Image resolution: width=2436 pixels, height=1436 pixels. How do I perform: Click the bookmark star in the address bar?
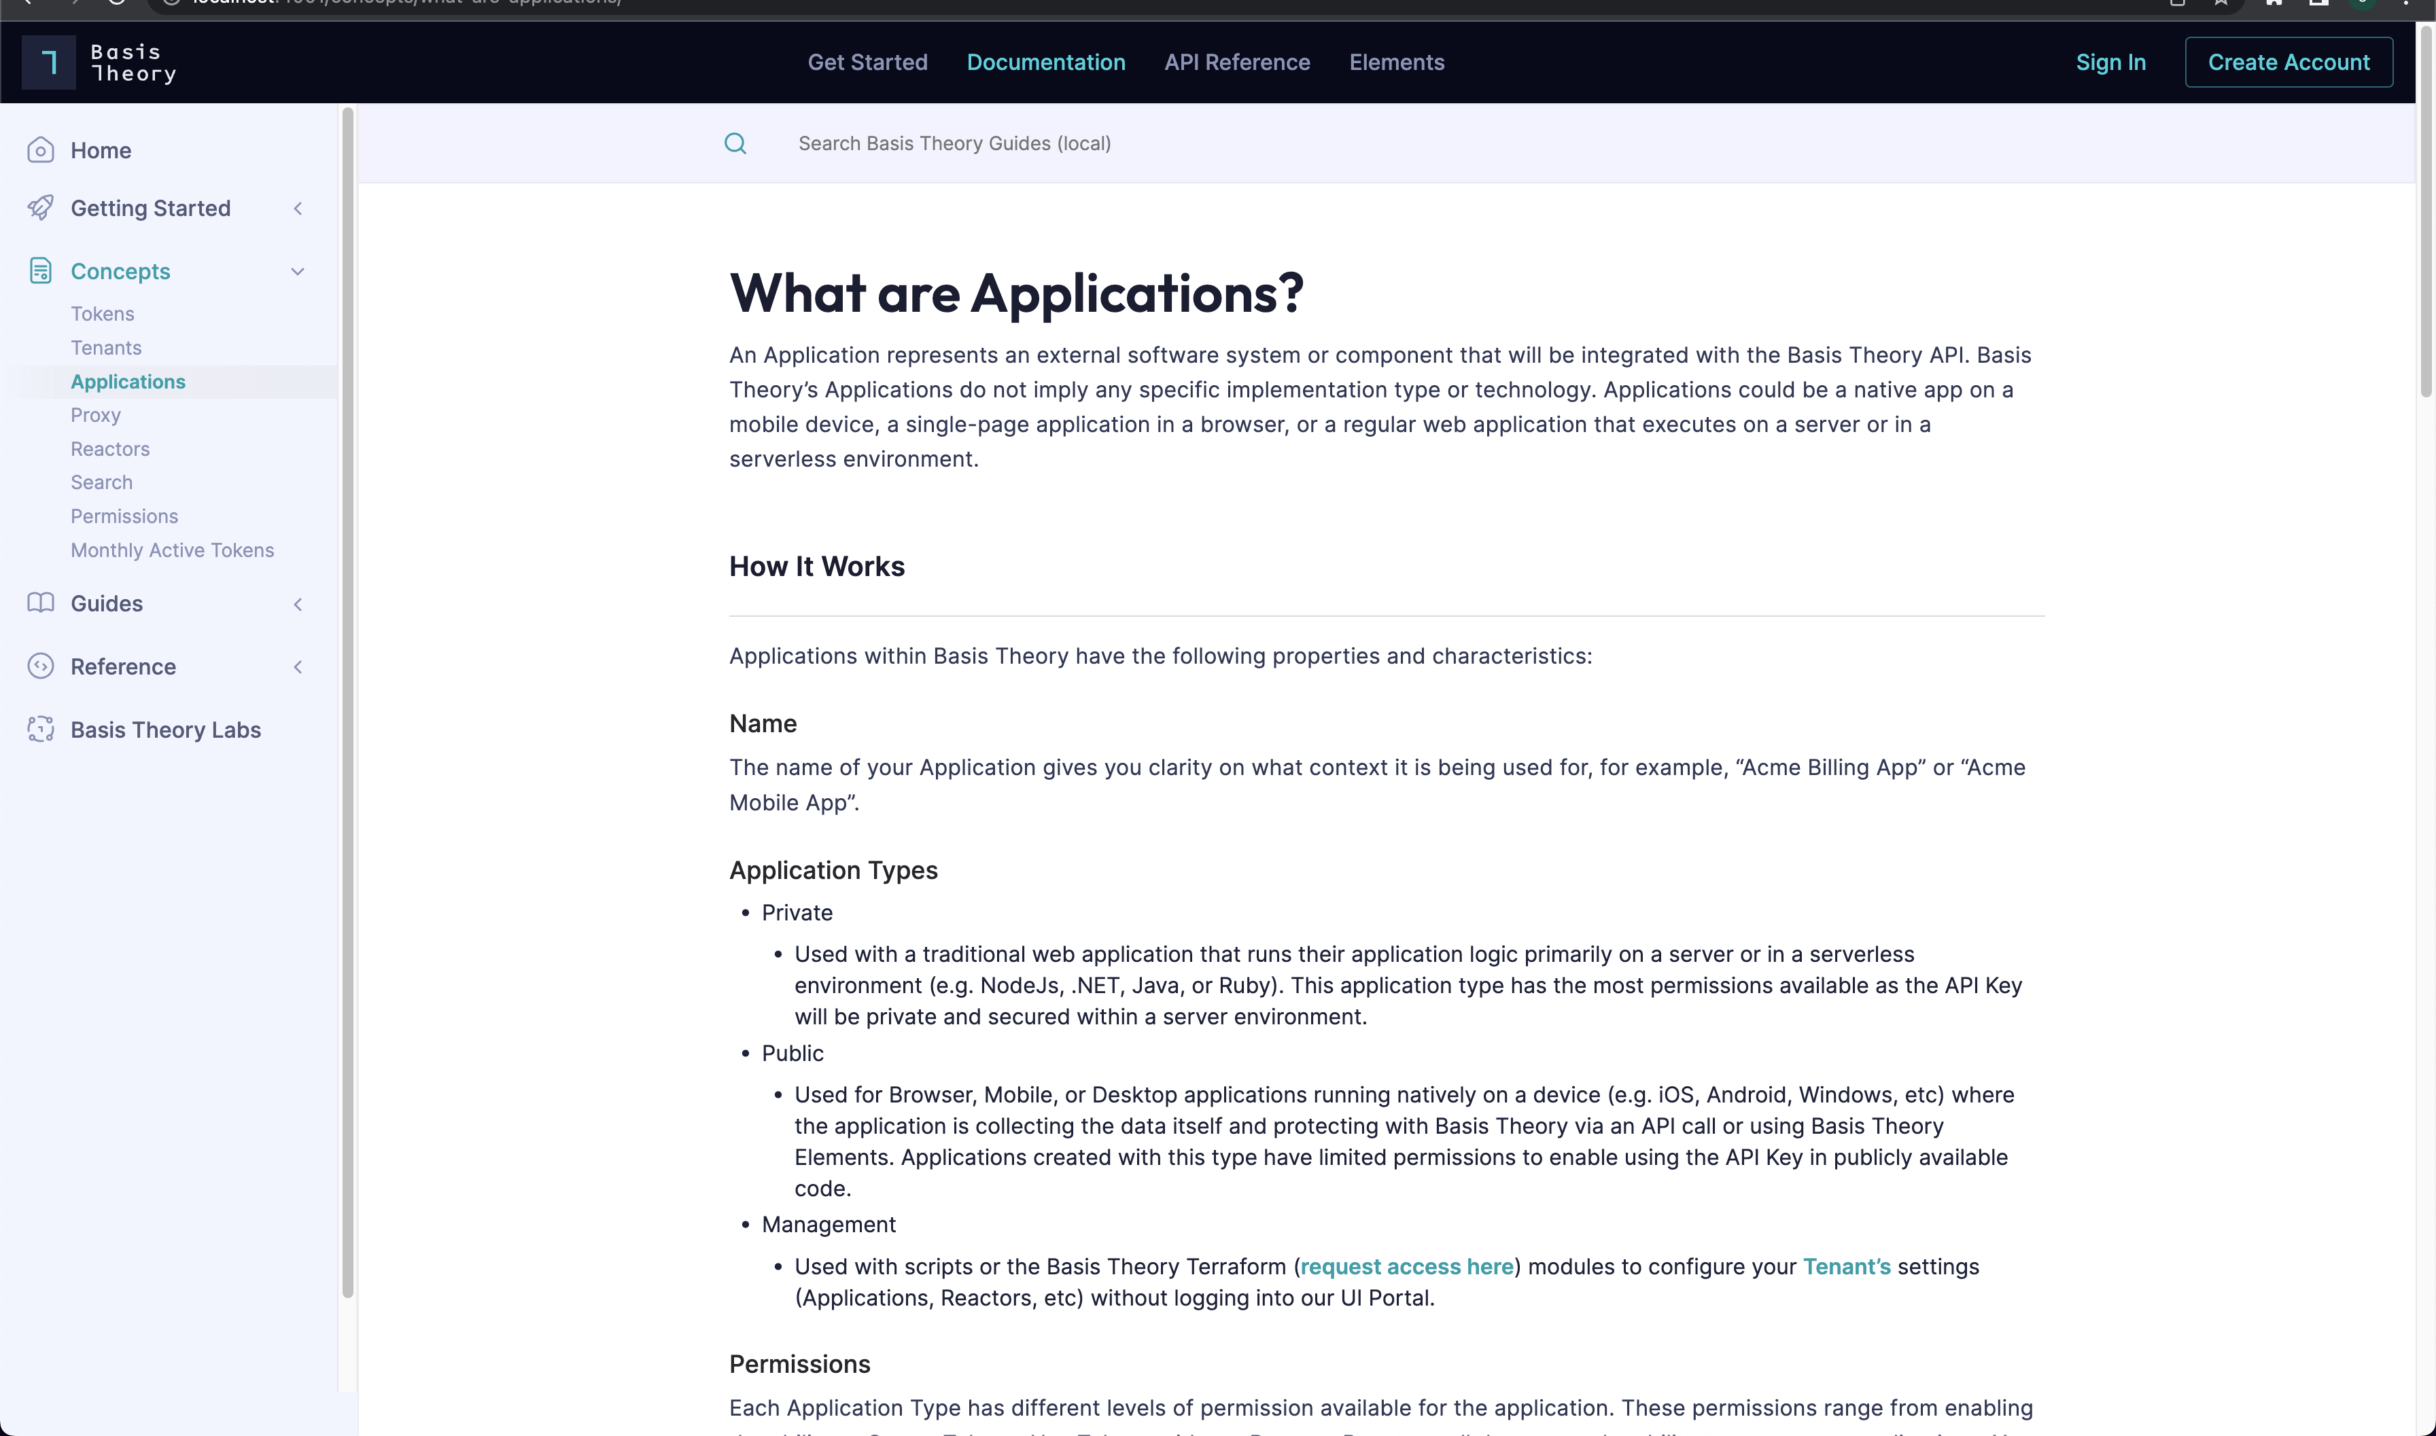pyautogui.click(x=2220, y=3)
